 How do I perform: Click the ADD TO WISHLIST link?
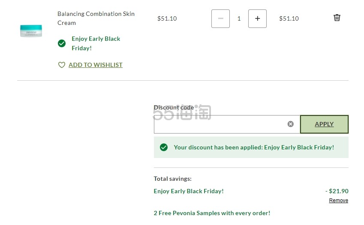tap(96, 65)
